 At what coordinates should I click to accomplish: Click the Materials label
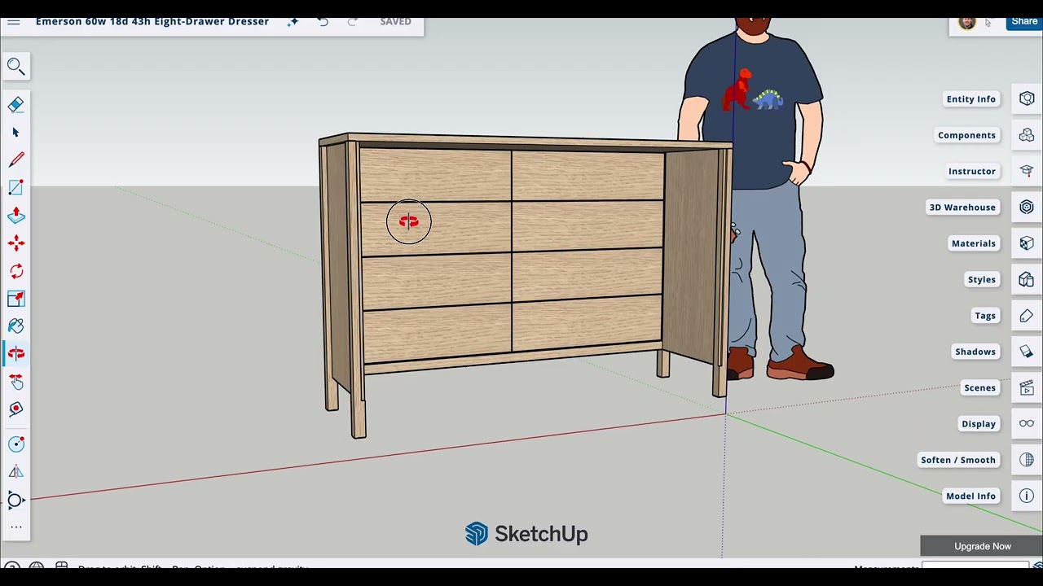[x=974, y=243]
